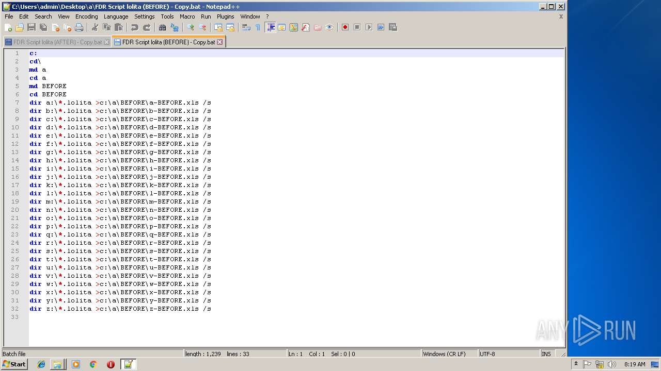Click the Save All toolbar icon
Viewport: 661px width, 371px height.
pos(43,27)
